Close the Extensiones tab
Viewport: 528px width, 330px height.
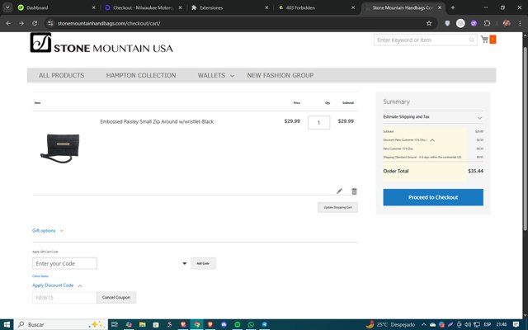click(266, 7)
